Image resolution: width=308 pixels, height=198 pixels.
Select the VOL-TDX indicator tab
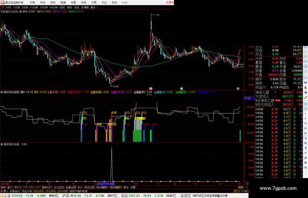pyautogui.click(x=29, y=187)
